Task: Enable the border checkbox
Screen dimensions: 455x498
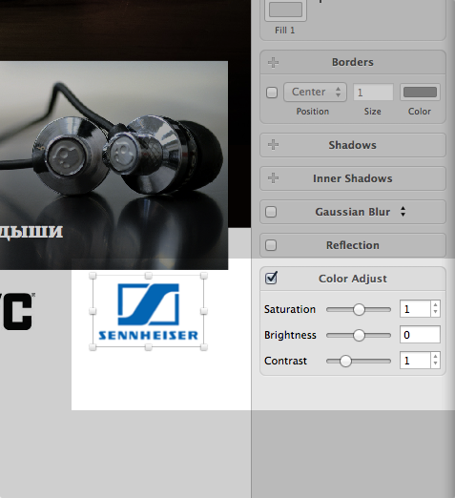Action: pyautogui.click(x=272, y=93)
